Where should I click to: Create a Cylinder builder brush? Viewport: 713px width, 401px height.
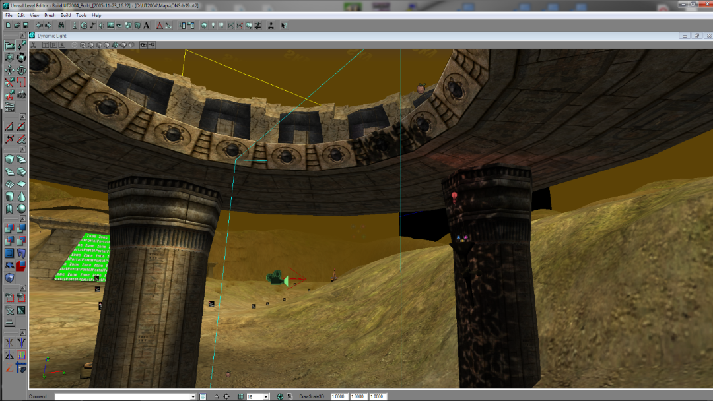(x=10, y=197)
